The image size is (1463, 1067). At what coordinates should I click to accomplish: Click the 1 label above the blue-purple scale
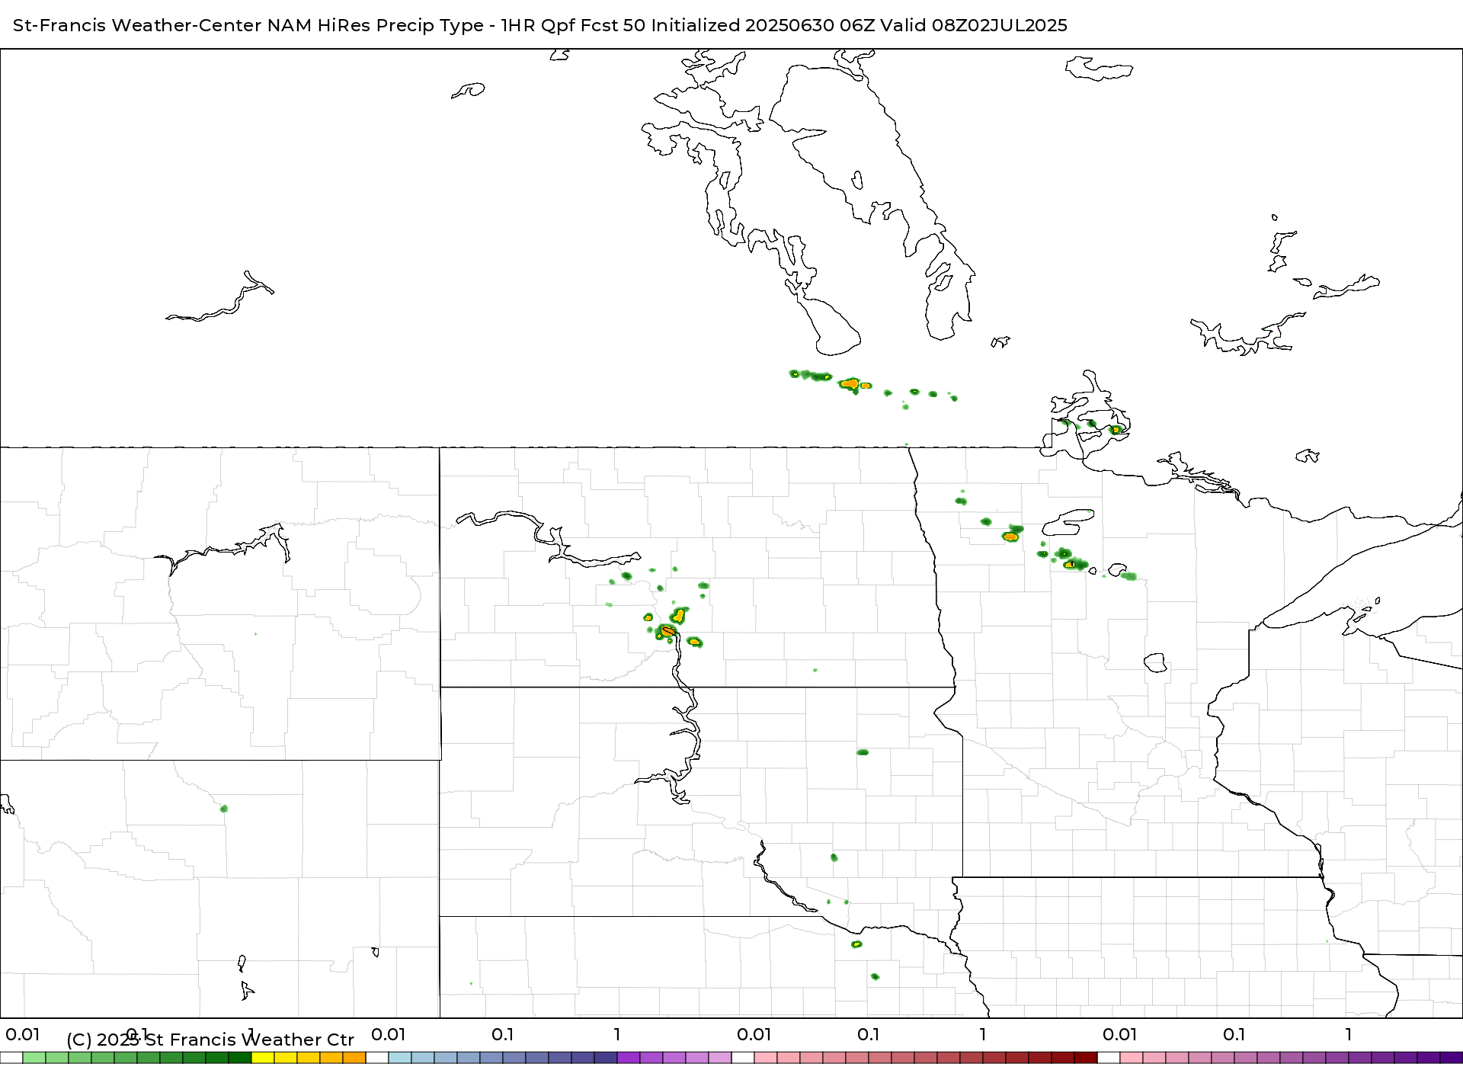click(617, 1034)
